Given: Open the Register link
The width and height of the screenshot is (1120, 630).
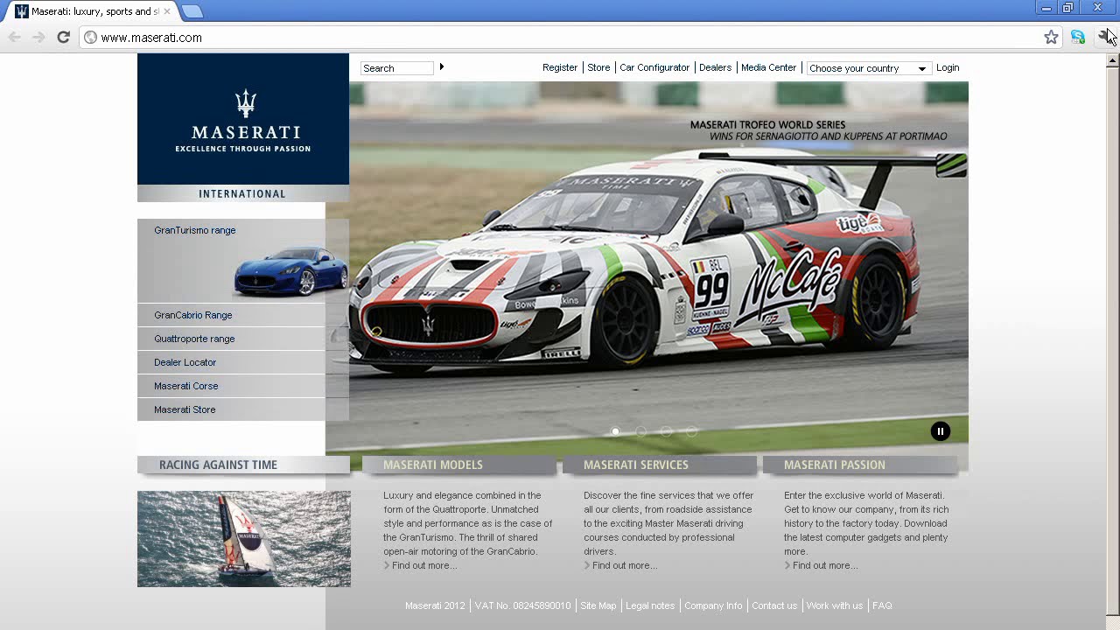Looking at the screenshot, I should click(560, 67).
